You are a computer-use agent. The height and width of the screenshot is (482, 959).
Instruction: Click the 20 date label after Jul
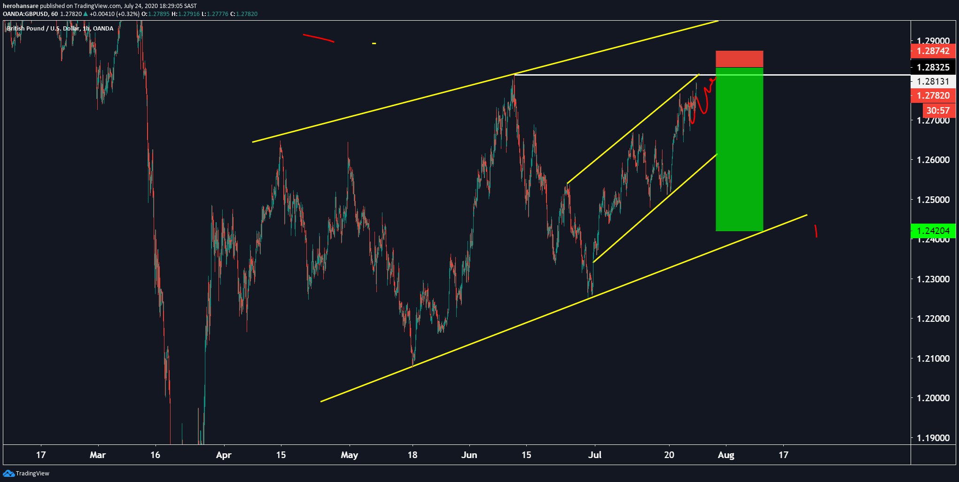click(669, 455)
